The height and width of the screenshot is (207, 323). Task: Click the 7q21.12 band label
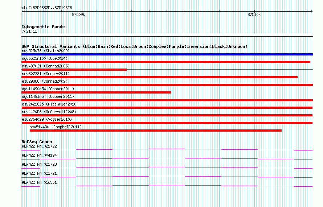point(29,31)
